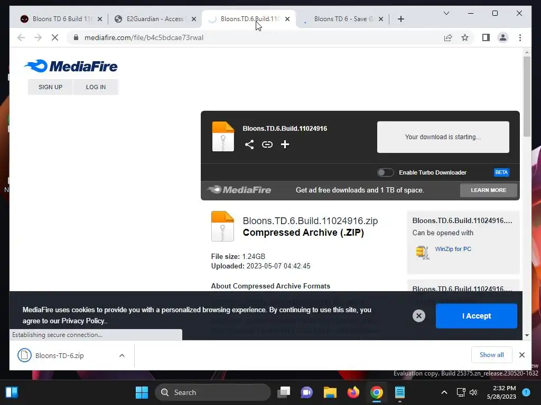Click the taskbar Search box
Screen dimensions: 541x405
pyautogui.click(x=213, y=392)
